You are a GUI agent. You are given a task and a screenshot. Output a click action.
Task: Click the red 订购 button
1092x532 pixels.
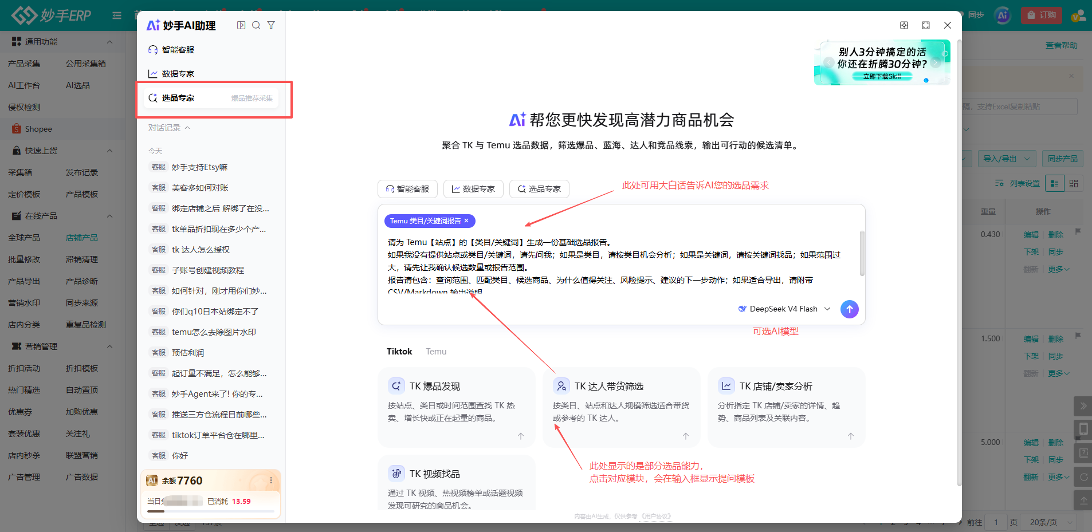[1042, 15]
